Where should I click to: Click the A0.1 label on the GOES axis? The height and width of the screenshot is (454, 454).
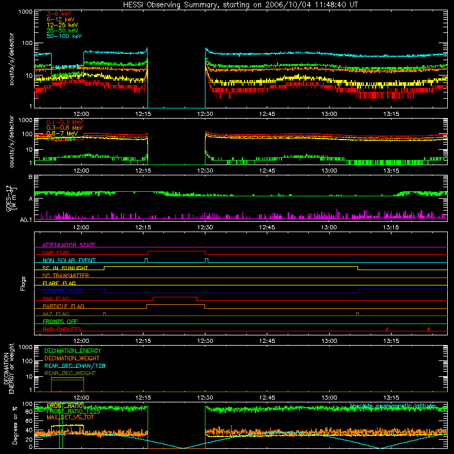tap(26, 220)
